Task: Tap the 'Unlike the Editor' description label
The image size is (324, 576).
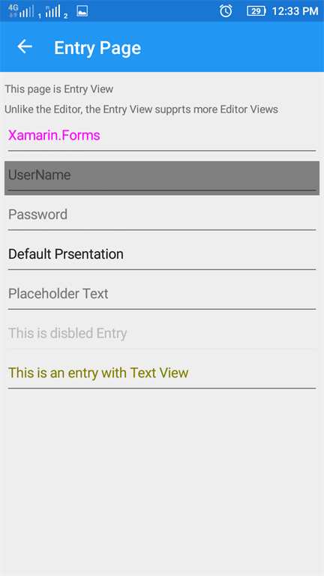Action: (x=141, y=109)
